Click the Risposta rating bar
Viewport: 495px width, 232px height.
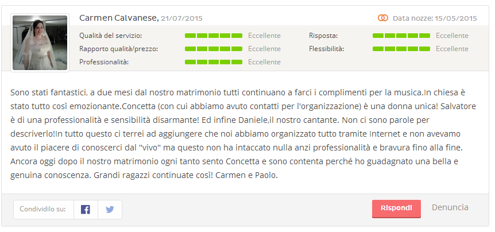point(401,36)
